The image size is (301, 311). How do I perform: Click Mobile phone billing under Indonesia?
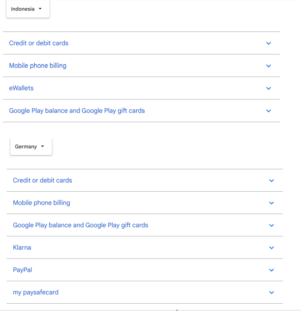click(x=38, y=65)
